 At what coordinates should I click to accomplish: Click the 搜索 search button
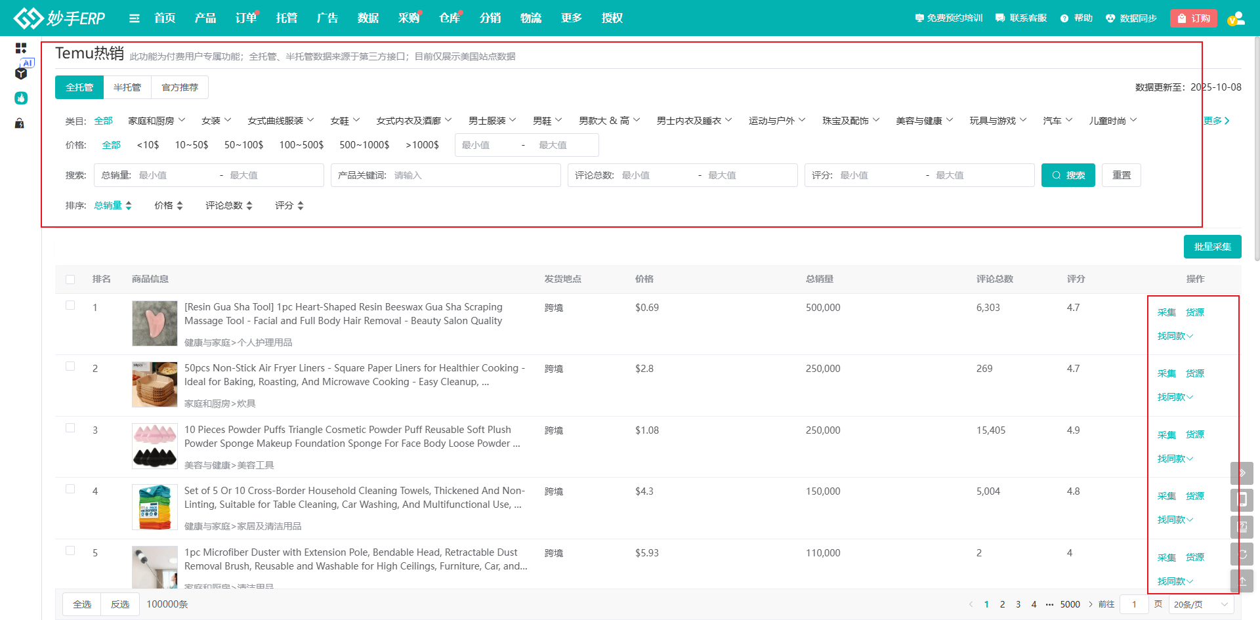(x=1068, y=175)
